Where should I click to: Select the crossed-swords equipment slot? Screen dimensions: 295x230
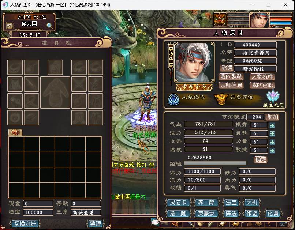79,84
